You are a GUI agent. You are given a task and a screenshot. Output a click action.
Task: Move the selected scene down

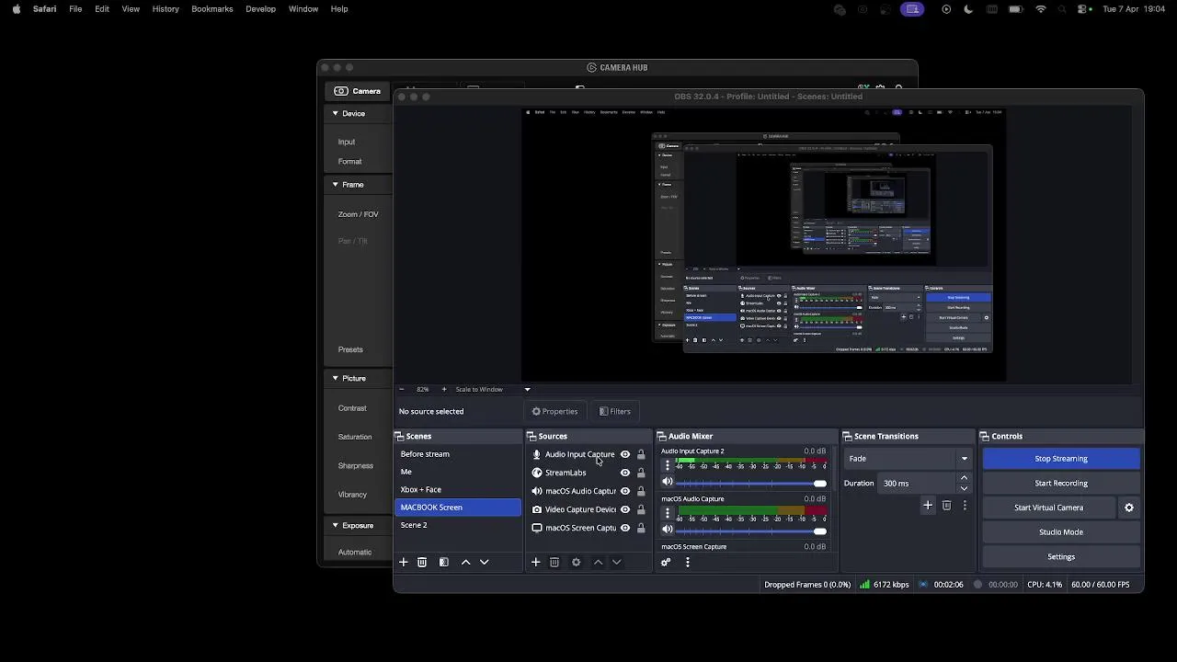click(x=485, y=562)
